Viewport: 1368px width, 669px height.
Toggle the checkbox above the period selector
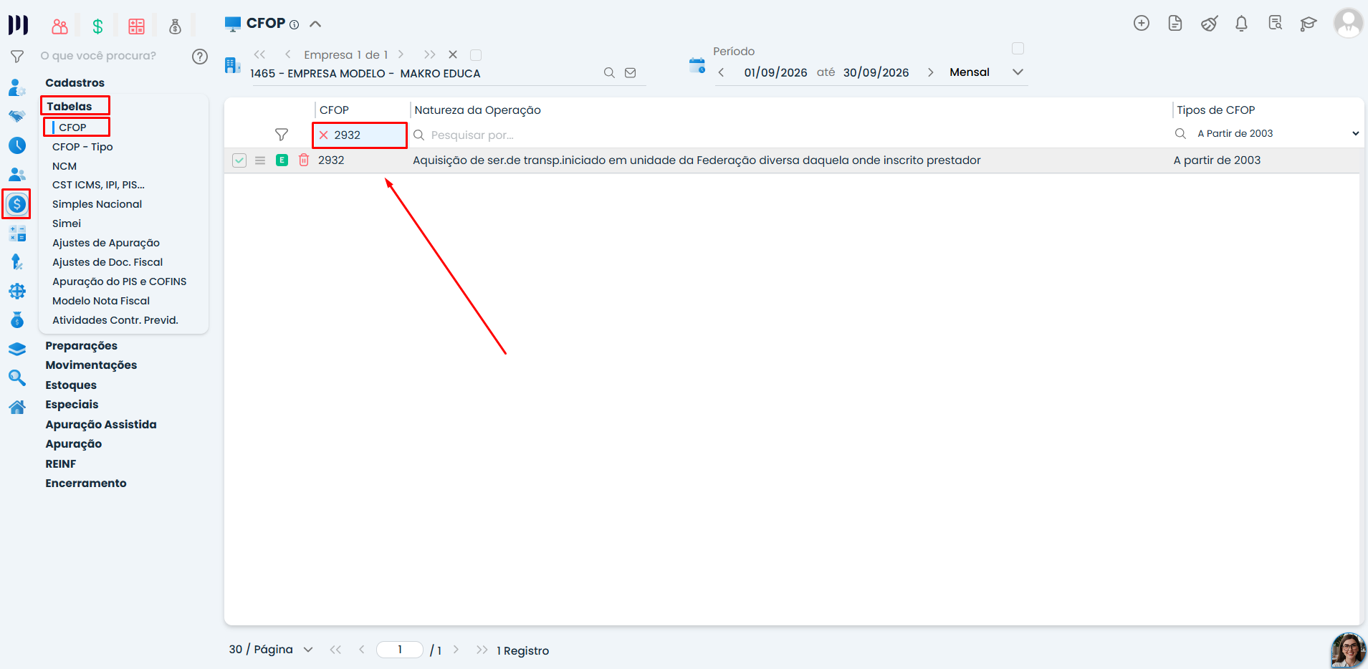pyautogui.click(x=1018, y=49)
